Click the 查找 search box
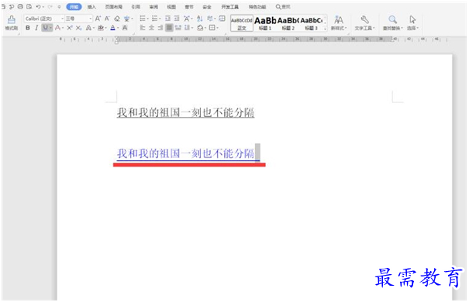This screenshot has width=469, height=302. (283, 6)
